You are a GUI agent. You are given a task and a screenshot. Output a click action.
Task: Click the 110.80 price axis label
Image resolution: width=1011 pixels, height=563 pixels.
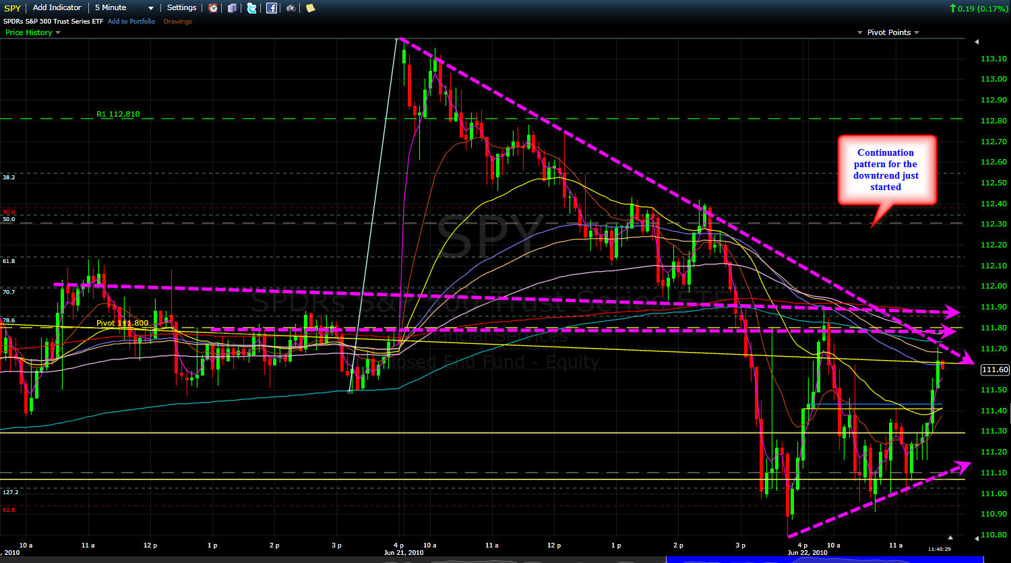pos(995,535)
